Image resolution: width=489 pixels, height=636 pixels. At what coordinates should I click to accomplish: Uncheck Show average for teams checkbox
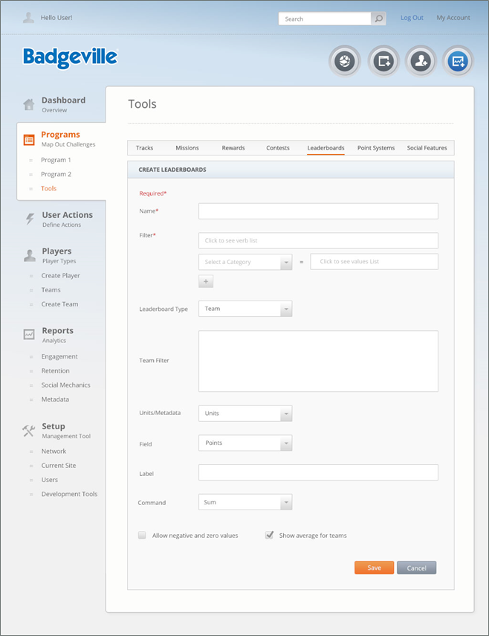[x=270, y=535]
